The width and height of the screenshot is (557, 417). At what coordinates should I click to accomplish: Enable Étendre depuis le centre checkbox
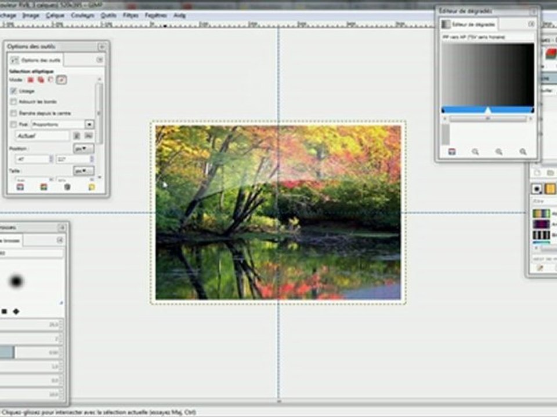13,113
